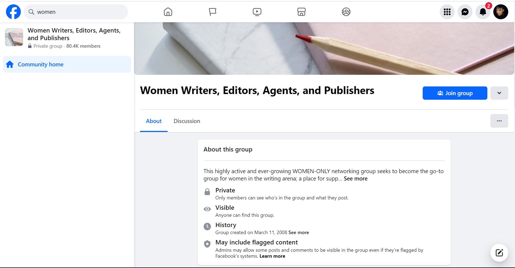Open notifications via the bell icon

coord(483,12)
